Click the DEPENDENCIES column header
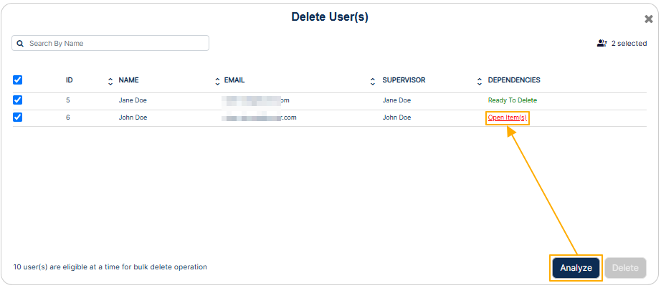 tap(514, 80)
